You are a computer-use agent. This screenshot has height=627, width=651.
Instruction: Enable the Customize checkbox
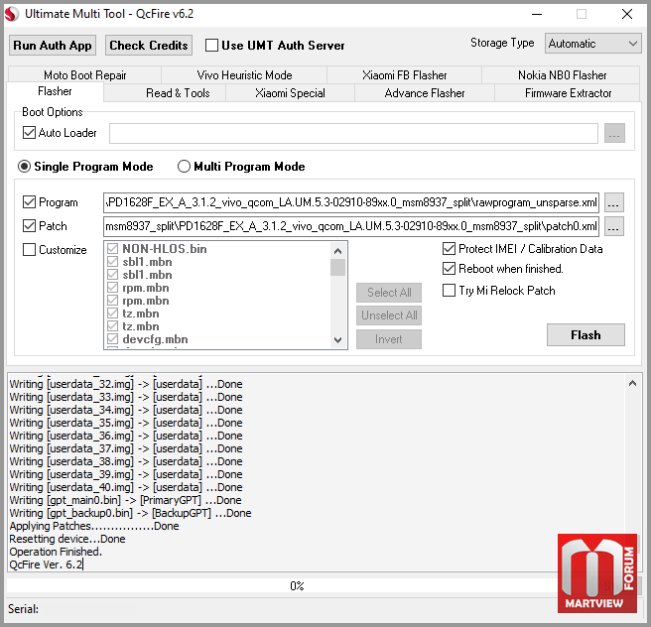tap(29, 249)
